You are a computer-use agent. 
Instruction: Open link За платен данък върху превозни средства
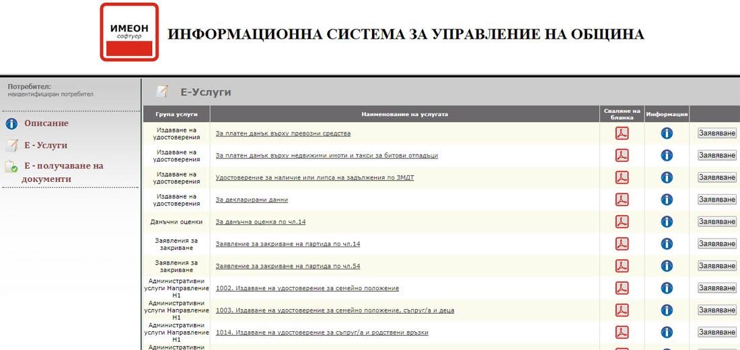point(283,133)
